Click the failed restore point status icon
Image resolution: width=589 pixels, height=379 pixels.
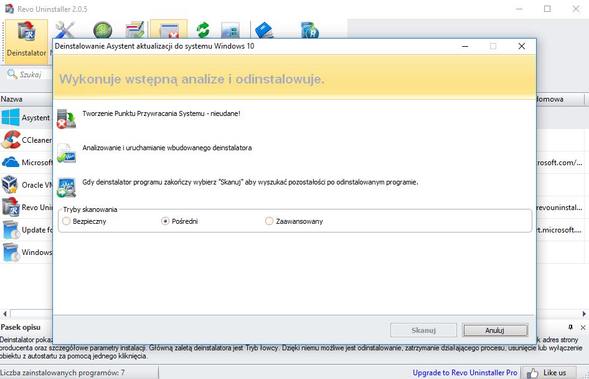pyautogui.click(x=67, y=118)
